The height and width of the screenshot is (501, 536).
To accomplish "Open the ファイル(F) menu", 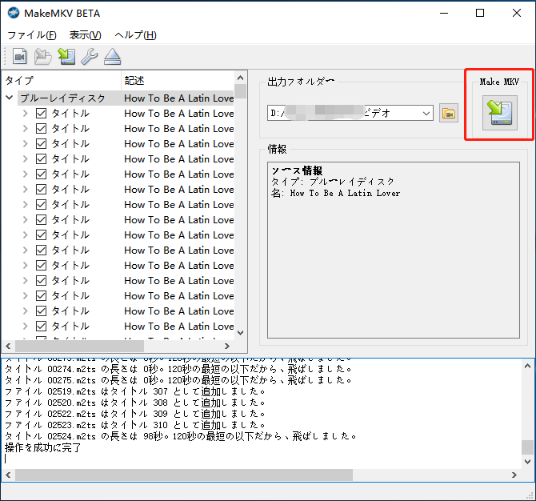I will (x=32, y=35).
